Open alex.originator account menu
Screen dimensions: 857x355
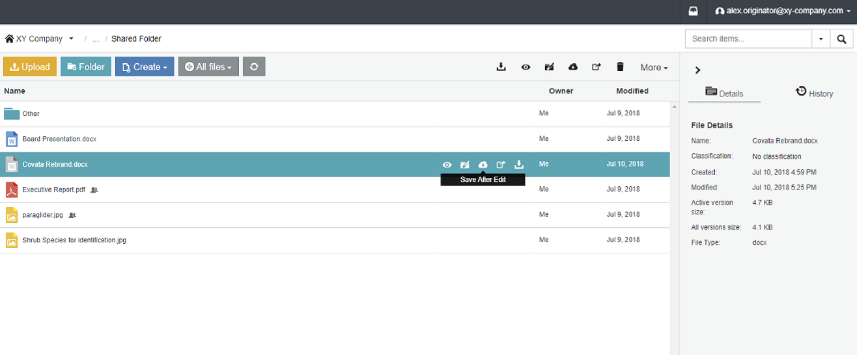pos(783,11)
